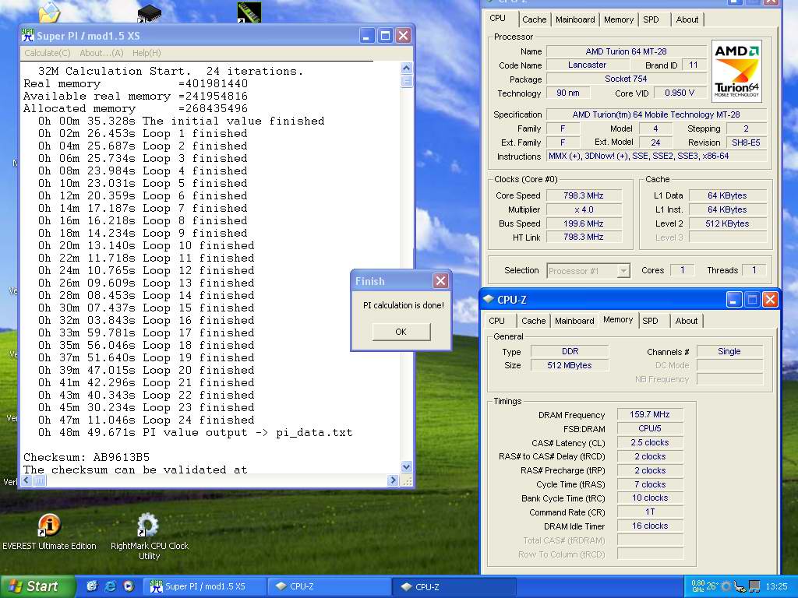This screenshot has width=798, height=598.
Task: Click the Code Name value Lancaster
Action: (588, 65)
